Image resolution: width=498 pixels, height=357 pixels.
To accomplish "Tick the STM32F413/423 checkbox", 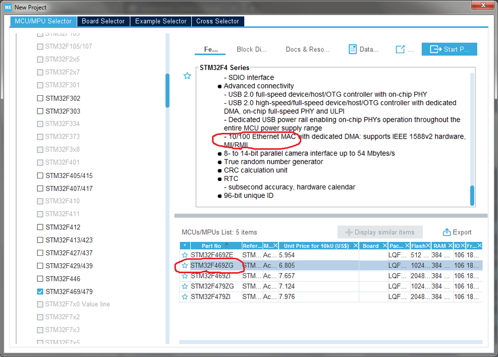I will (40, 240).
